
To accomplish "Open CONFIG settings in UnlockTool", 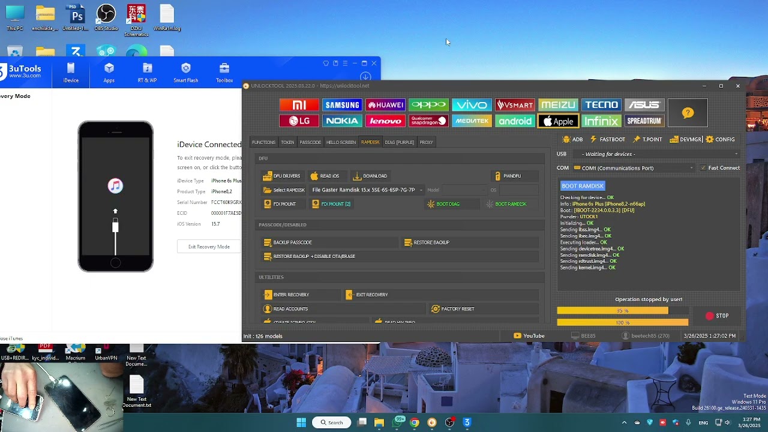I will tap(720, 139).
